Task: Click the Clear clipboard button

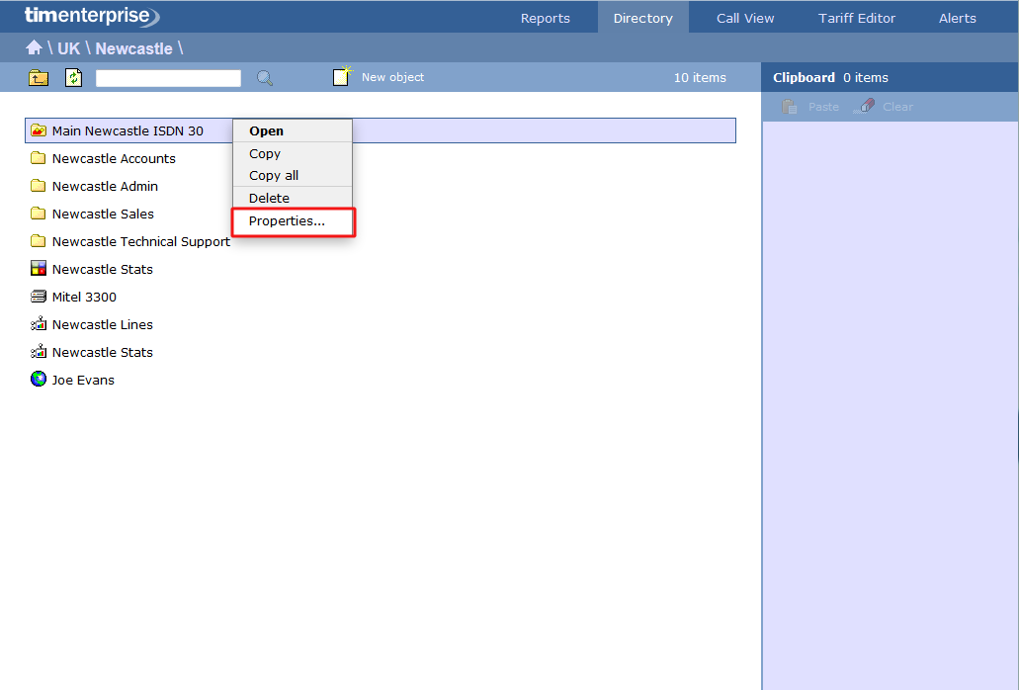Action: (886, 107)
